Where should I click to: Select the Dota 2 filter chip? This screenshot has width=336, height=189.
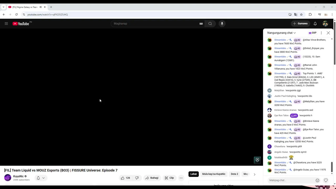(x=234, y=174)
